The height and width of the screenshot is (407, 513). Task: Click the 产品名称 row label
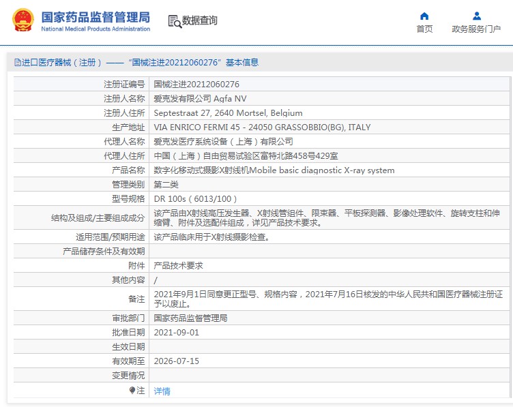pyautogui.click(x=128, y=170)
